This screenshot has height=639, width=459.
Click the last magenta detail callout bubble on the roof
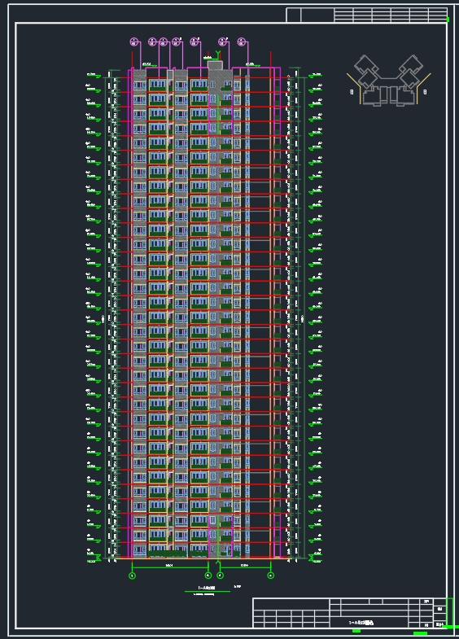click(x=242, y=42)
